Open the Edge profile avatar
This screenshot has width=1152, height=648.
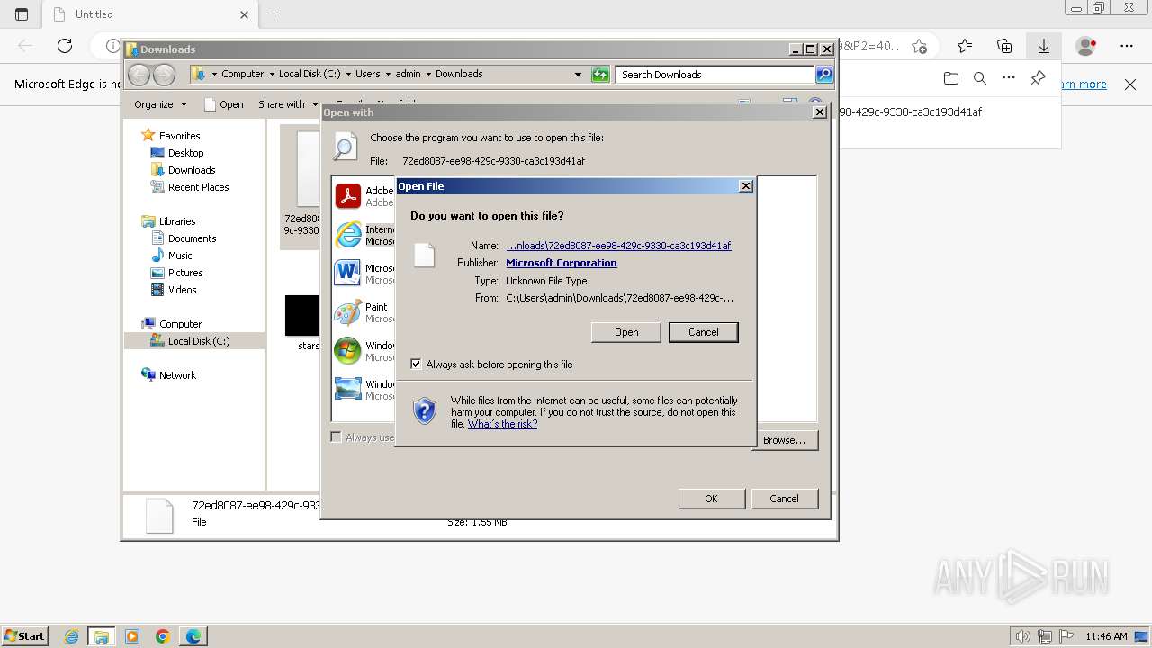pyautogui.click(x=1086, y=46)
